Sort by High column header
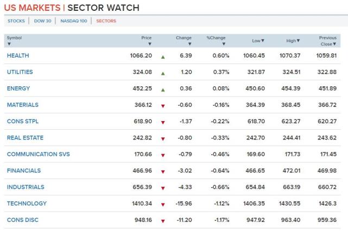This screenshot has height=235, width=348. (x=293, y=41)
